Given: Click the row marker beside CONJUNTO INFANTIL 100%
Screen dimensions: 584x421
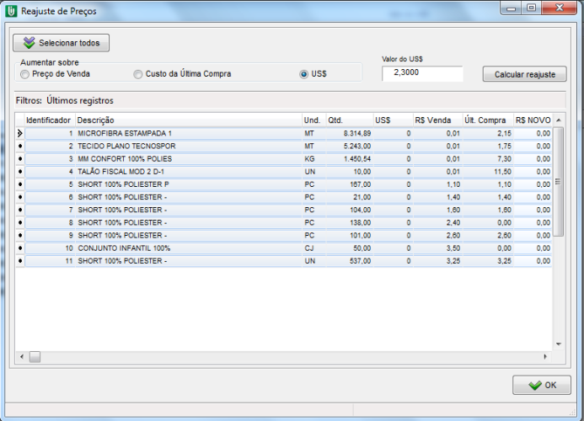Looking at the screenshot, I should 19,248.
